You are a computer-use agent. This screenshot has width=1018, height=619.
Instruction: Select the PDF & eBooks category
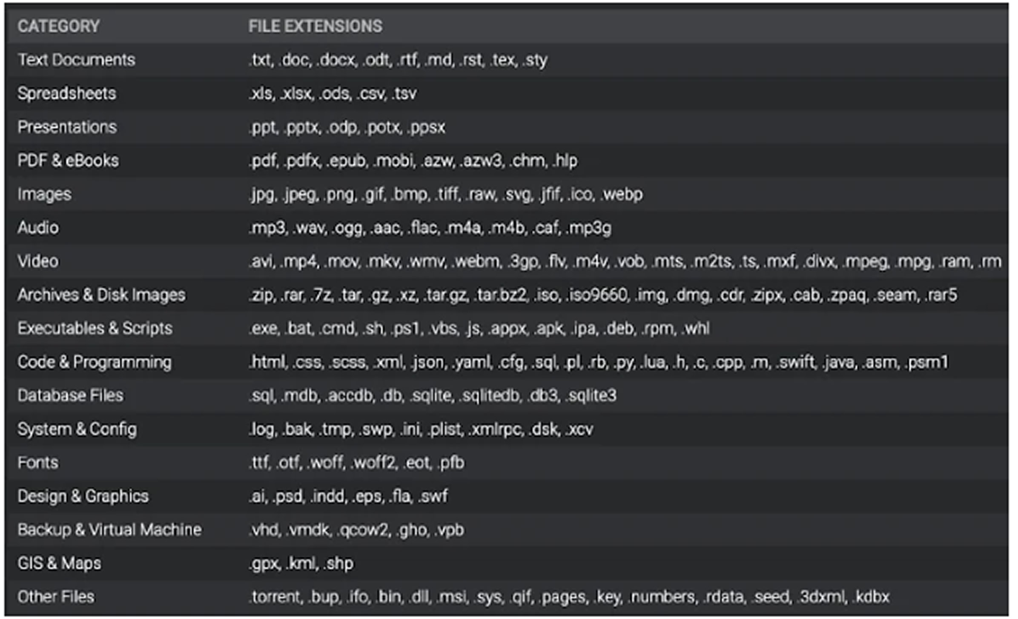[x=68, y=160]
